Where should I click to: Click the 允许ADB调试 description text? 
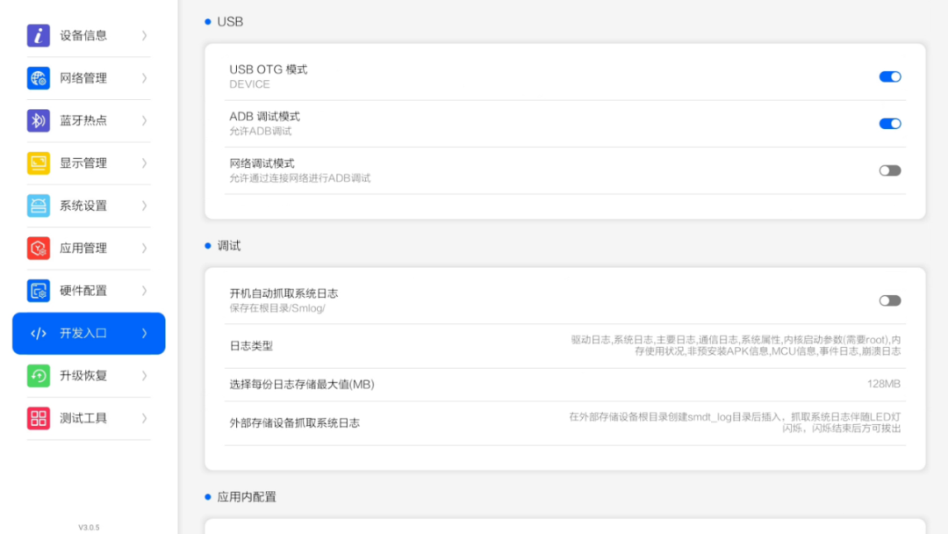[260, 131]
